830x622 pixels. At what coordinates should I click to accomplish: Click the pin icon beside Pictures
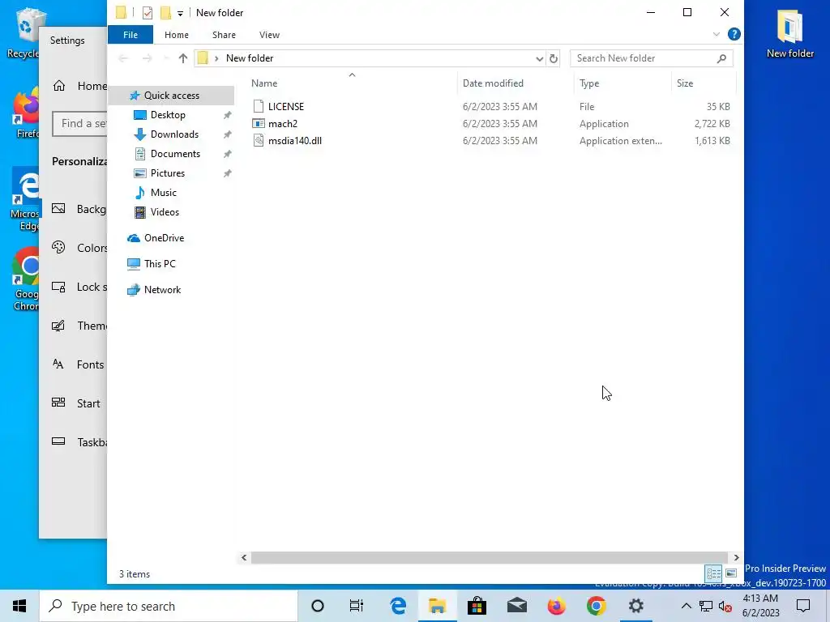tap(227, 173)
